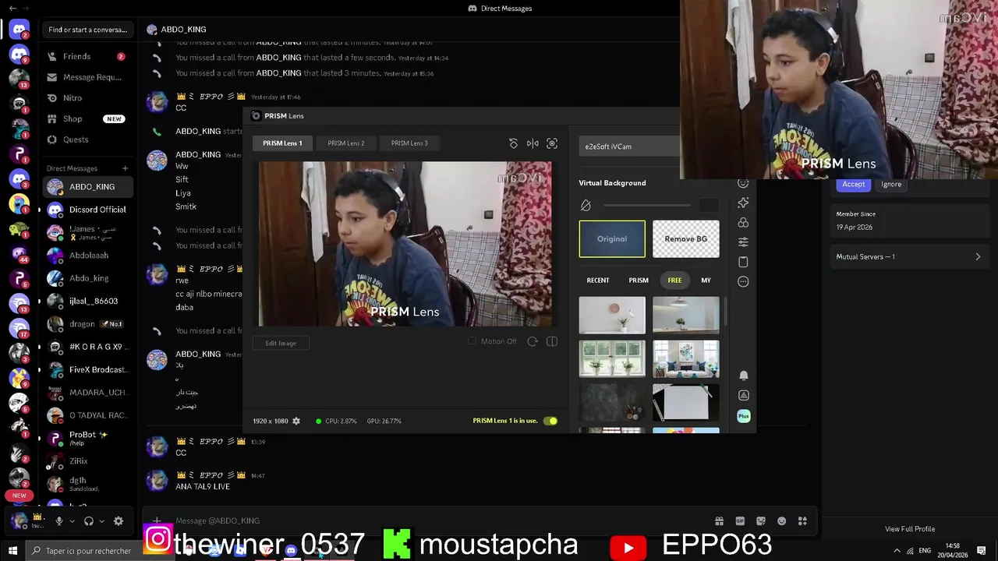Switch to PRISM Lens 3 tab

click(x=409, y=143)
